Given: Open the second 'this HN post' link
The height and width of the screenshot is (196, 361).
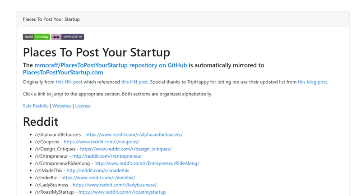Looking at the screenshot, I should (134, 82).
